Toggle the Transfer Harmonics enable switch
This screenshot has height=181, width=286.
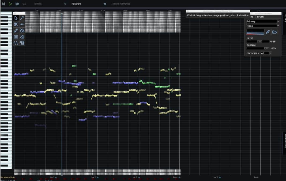click(x=105, y=4)
